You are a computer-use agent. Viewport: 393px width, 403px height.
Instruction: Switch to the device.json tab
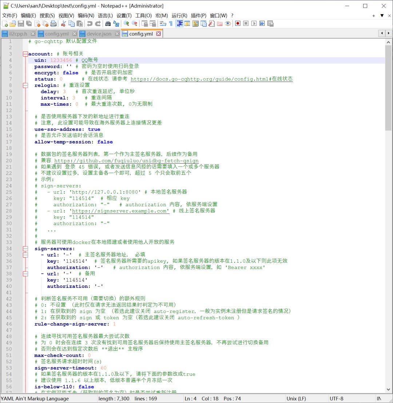coord(99,34)
